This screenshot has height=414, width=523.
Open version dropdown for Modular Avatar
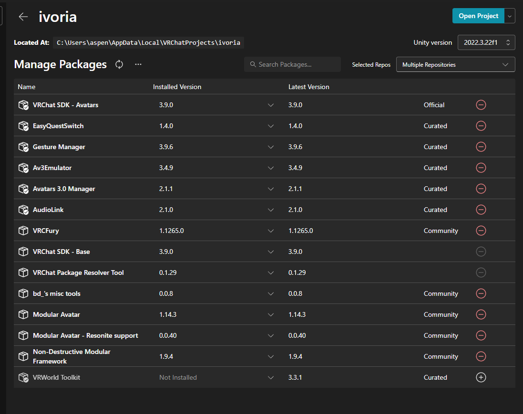[x=270, y=314]
